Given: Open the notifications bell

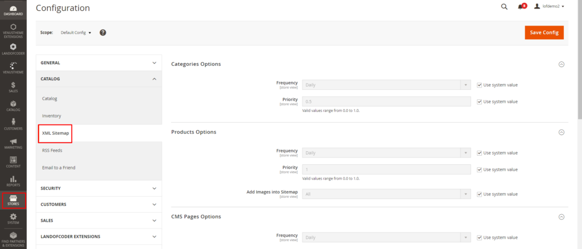Looking at the screenshot, I should click(x=521, y=7).
